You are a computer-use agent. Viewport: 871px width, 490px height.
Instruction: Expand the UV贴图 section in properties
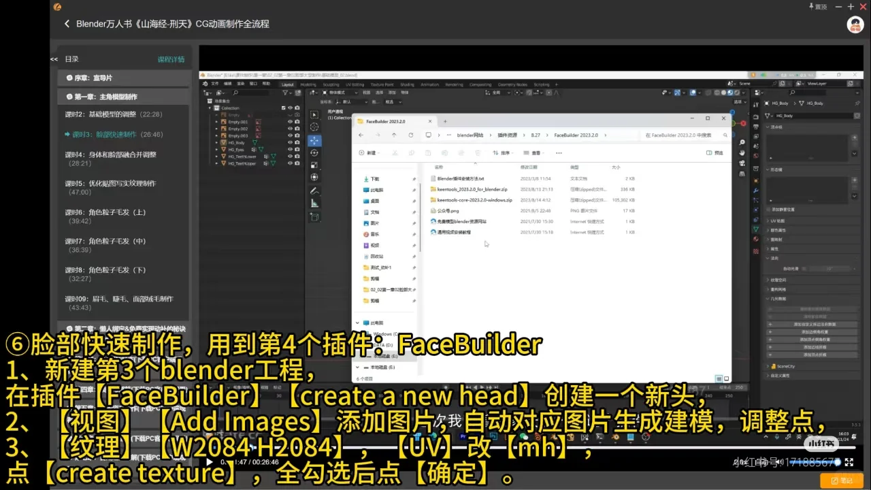pyautogui.click(x=778, y=221)
